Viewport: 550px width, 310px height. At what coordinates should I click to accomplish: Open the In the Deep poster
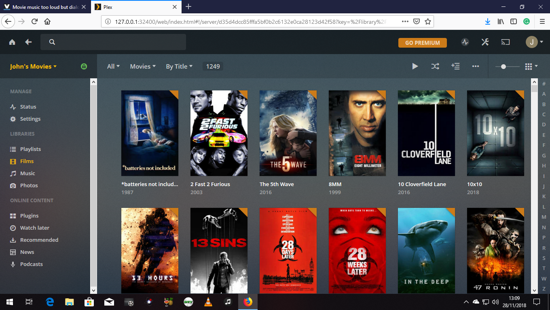pyautogui.click(x=426, y=251)
